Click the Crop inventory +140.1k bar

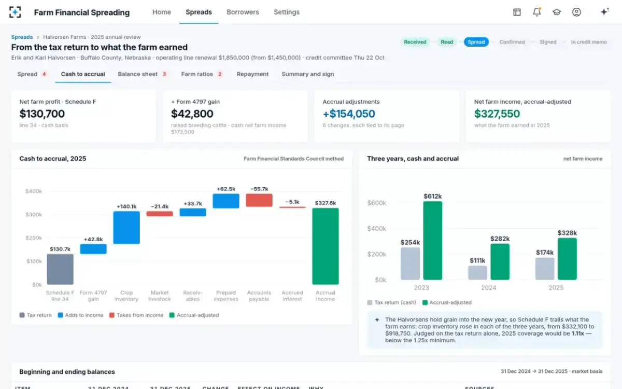point(126,227)
